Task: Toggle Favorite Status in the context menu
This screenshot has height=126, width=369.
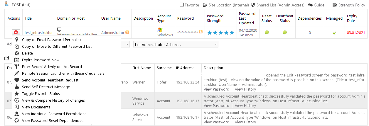Action: [41, 93]
